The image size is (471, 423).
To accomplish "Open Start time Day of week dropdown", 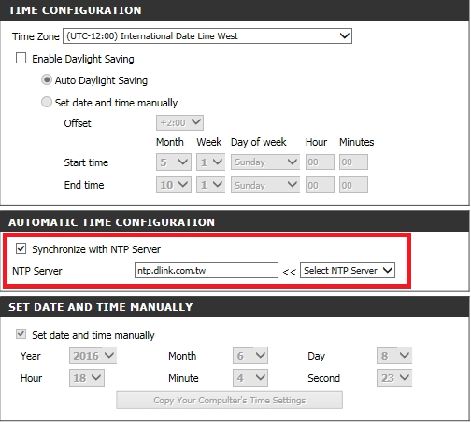I will (x=265, y=162).
